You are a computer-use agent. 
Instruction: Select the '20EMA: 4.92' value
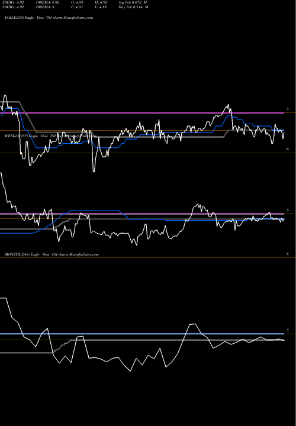click(12, 2)
